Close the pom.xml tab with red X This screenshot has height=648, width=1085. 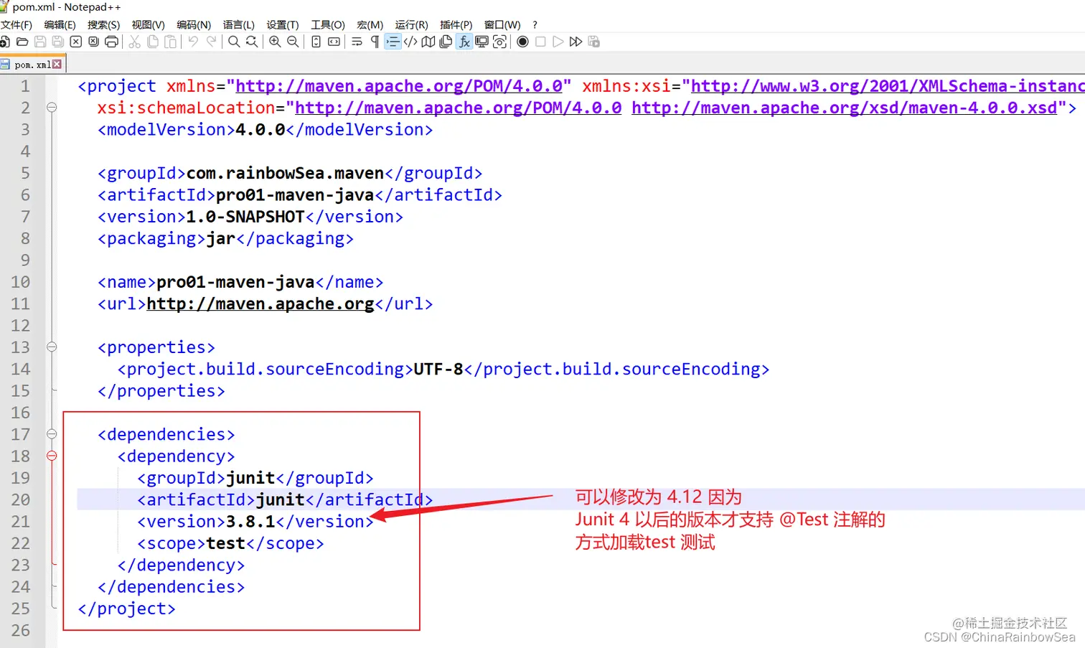coord(57,64)
